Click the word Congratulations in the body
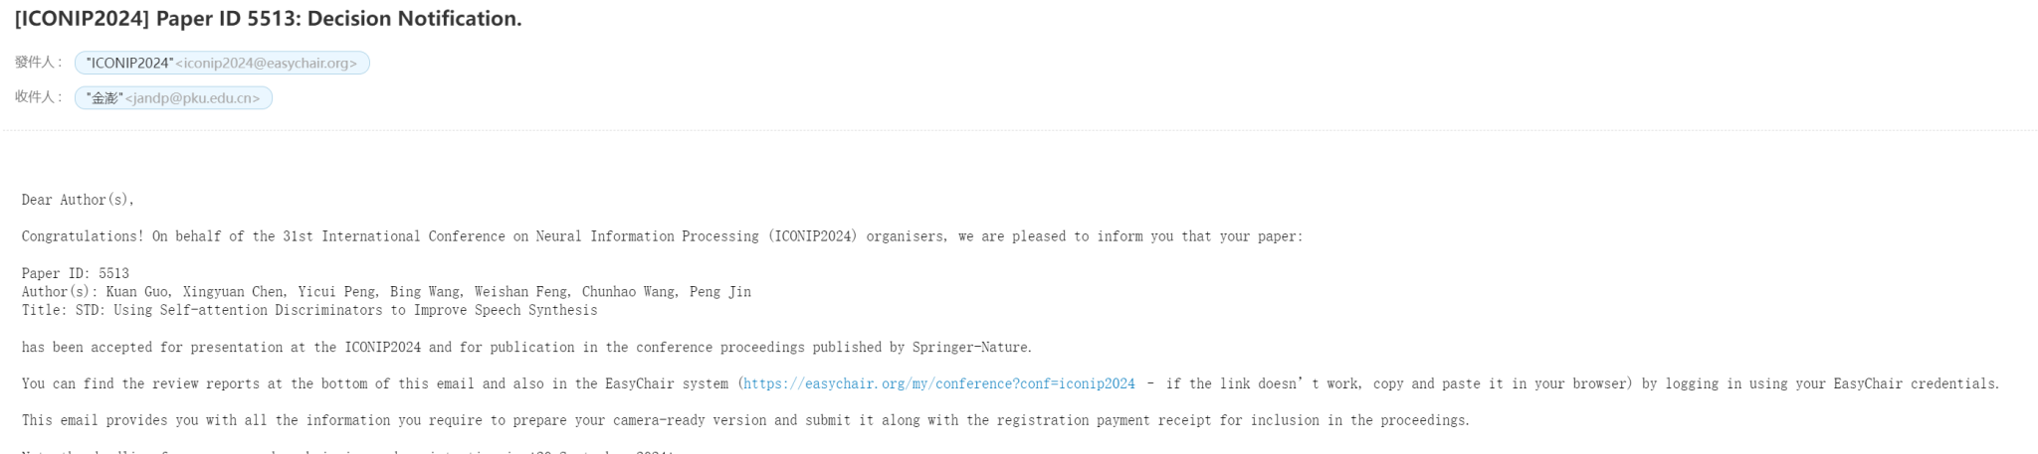Viewport: 2038px width, 454px height. tap(83, 236)
